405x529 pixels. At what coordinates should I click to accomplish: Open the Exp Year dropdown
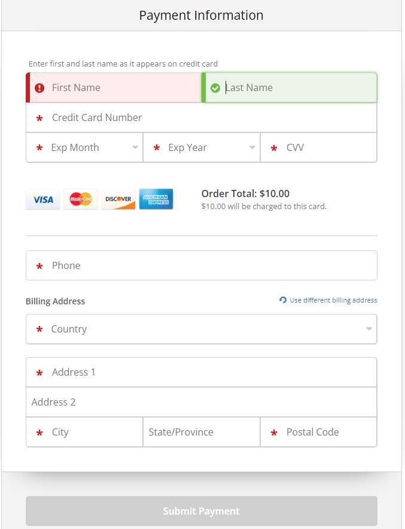click(202, 147)
